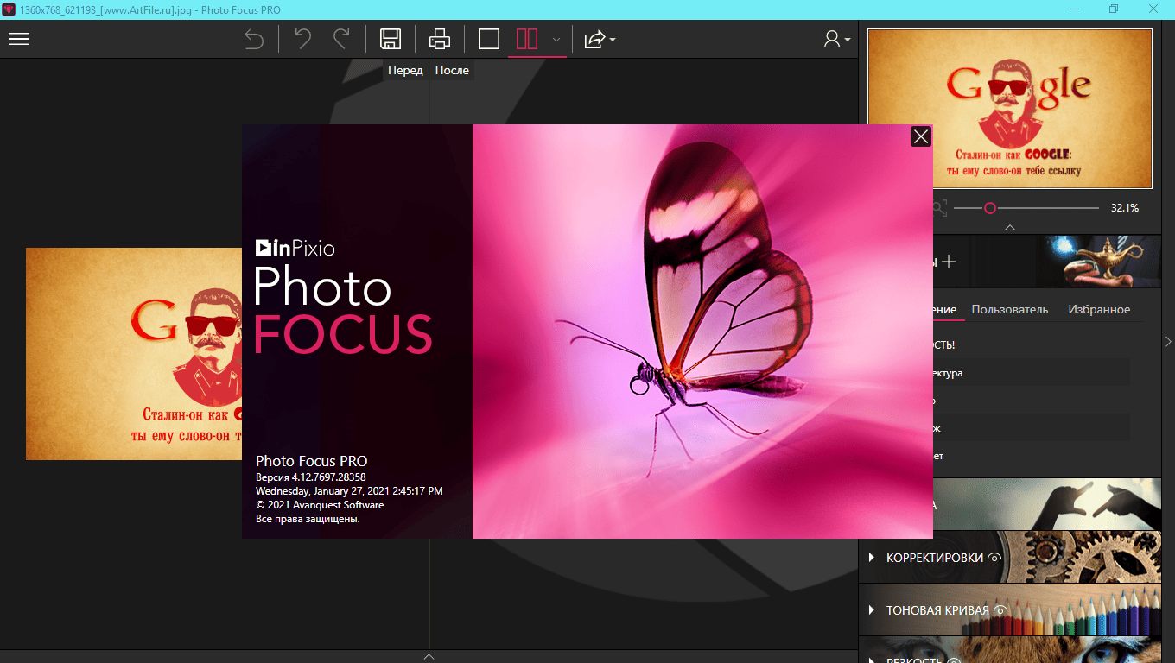Click the before image on the canvas

134,354
